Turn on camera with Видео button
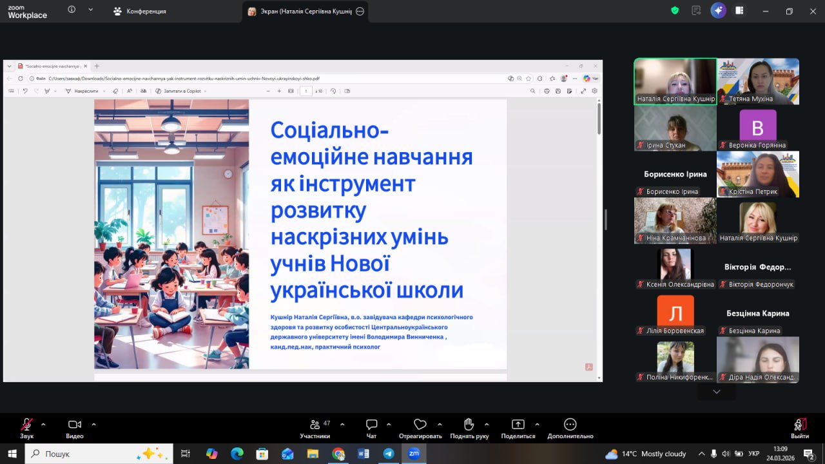The height and width of the screenshot is (464, 825). [74, 425]
